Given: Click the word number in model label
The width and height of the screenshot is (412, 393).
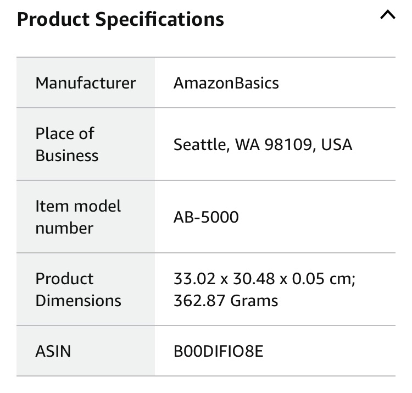Looking at the screenshot, I should point(64,228).
